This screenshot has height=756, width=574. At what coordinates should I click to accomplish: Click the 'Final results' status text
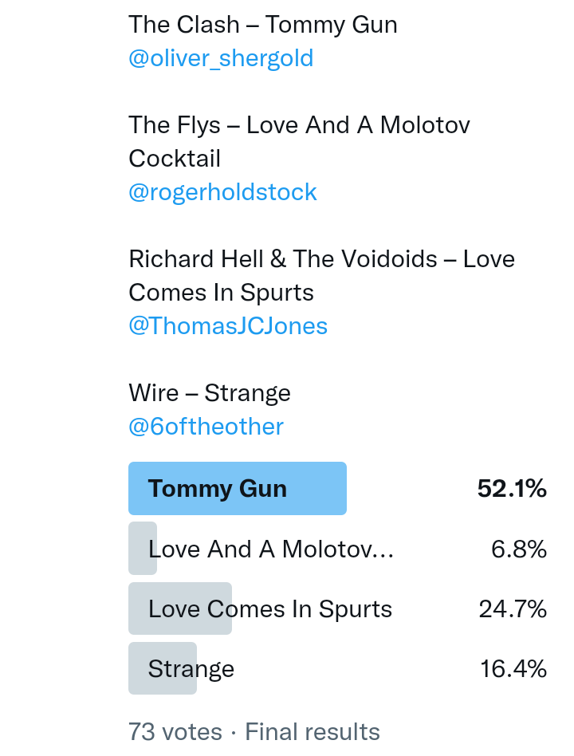(313, 731)
